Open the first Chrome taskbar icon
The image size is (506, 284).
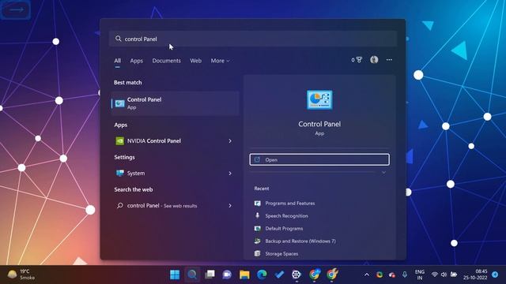point(315,275)
